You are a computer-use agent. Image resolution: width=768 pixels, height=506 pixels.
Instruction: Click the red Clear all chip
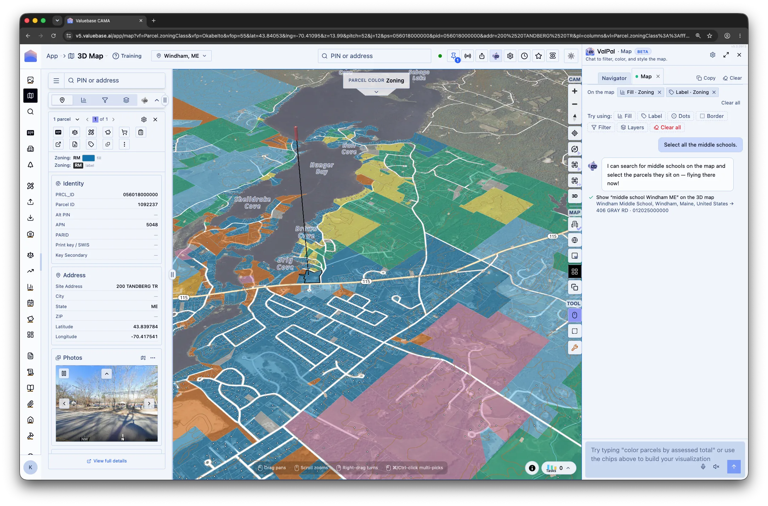pyautogui.click(x=667, y=127)
